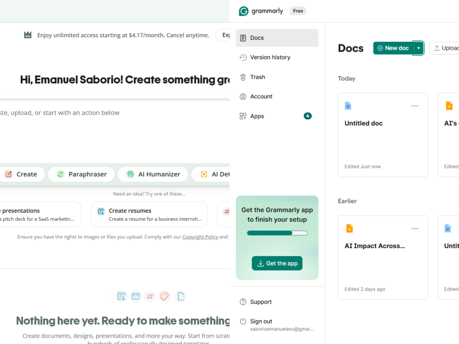Screen dimensions: 459x344
Task: Click the crown premium icon in banner
Action: coord(28,35)
